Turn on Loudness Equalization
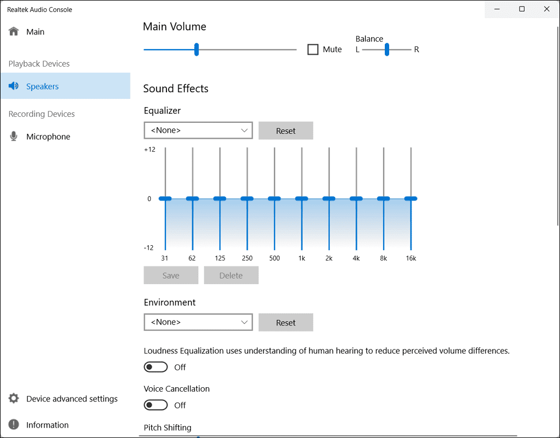The height and width of the screenshot is (438, 560). (156, 366)
